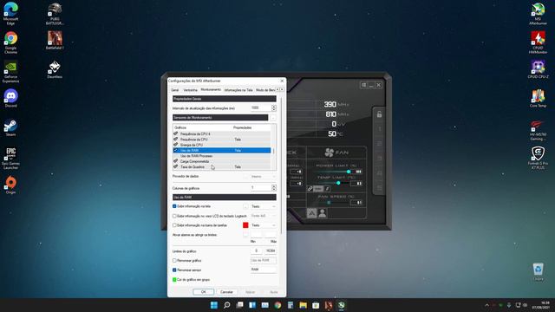The height and width of the screenshot is (312, 555).
Task: Select 'Monitoramento' tab
Action: 211,90
